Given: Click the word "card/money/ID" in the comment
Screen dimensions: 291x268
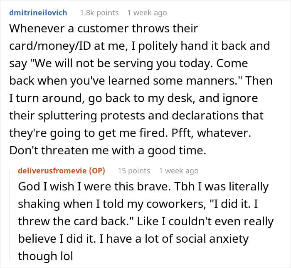Looking at the screenshot, I should (50, 46).
